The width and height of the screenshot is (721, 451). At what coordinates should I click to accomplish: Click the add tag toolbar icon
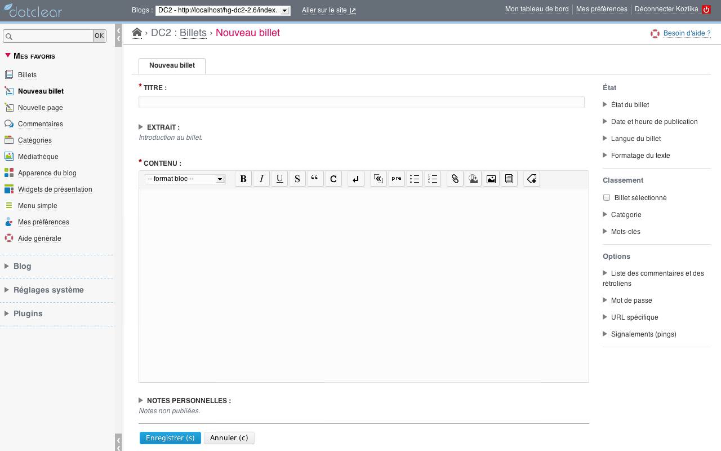[x=532, y=179]
